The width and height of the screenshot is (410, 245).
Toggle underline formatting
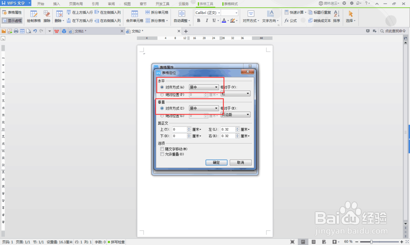[x=214, y=21]
